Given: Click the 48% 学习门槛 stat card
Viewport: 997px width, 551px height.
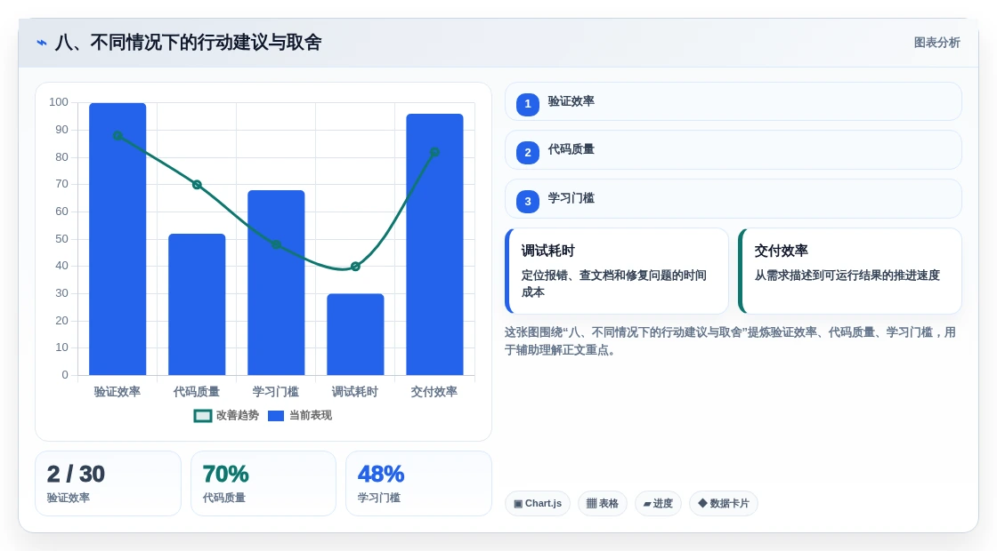Looking at the screenshot, I should [x=419, y=483].
